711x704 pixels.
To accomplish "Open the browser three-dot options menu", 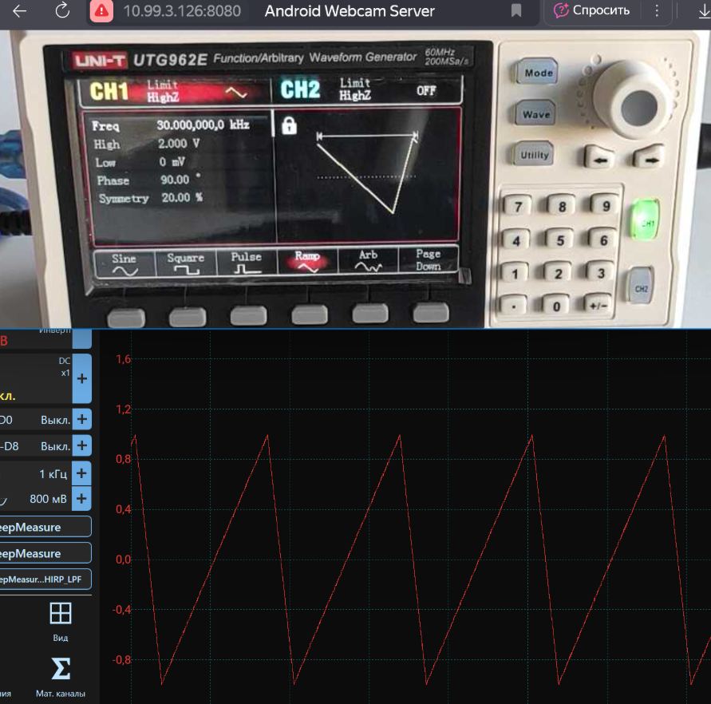I will pyautogui.click(x=657, y=11).
